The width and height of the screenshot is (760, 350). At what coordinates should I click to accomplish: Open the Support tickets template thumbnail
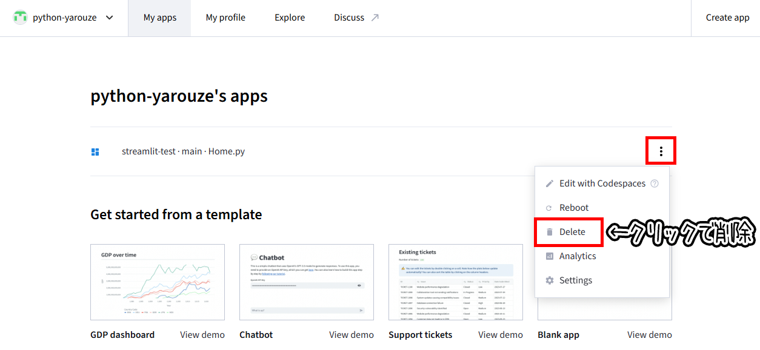(x=456, y=282)
